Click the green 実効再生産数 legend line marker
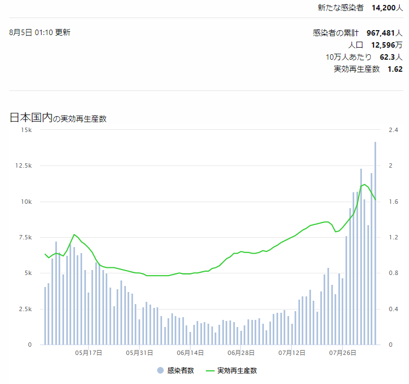The image size is (409, 384). point(210,371)
